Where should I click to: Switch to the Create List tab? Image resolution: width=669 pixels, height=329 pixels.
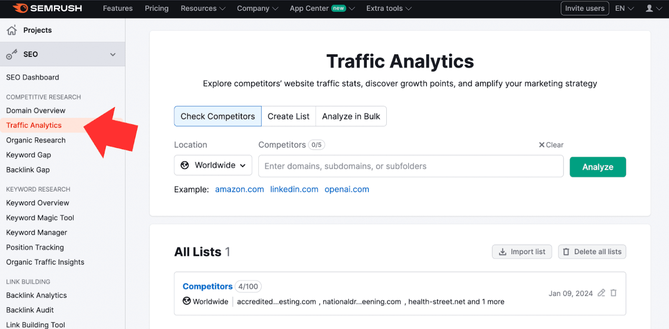tap(288, 116)
